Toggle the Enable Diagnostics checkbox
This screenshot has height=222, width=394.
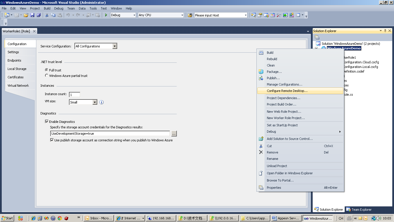[47, 122]
